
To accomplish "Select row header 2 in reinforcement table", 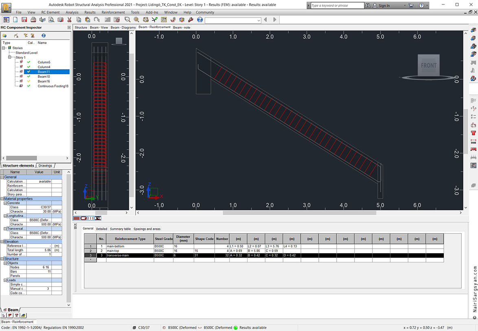I will [90, 251].
